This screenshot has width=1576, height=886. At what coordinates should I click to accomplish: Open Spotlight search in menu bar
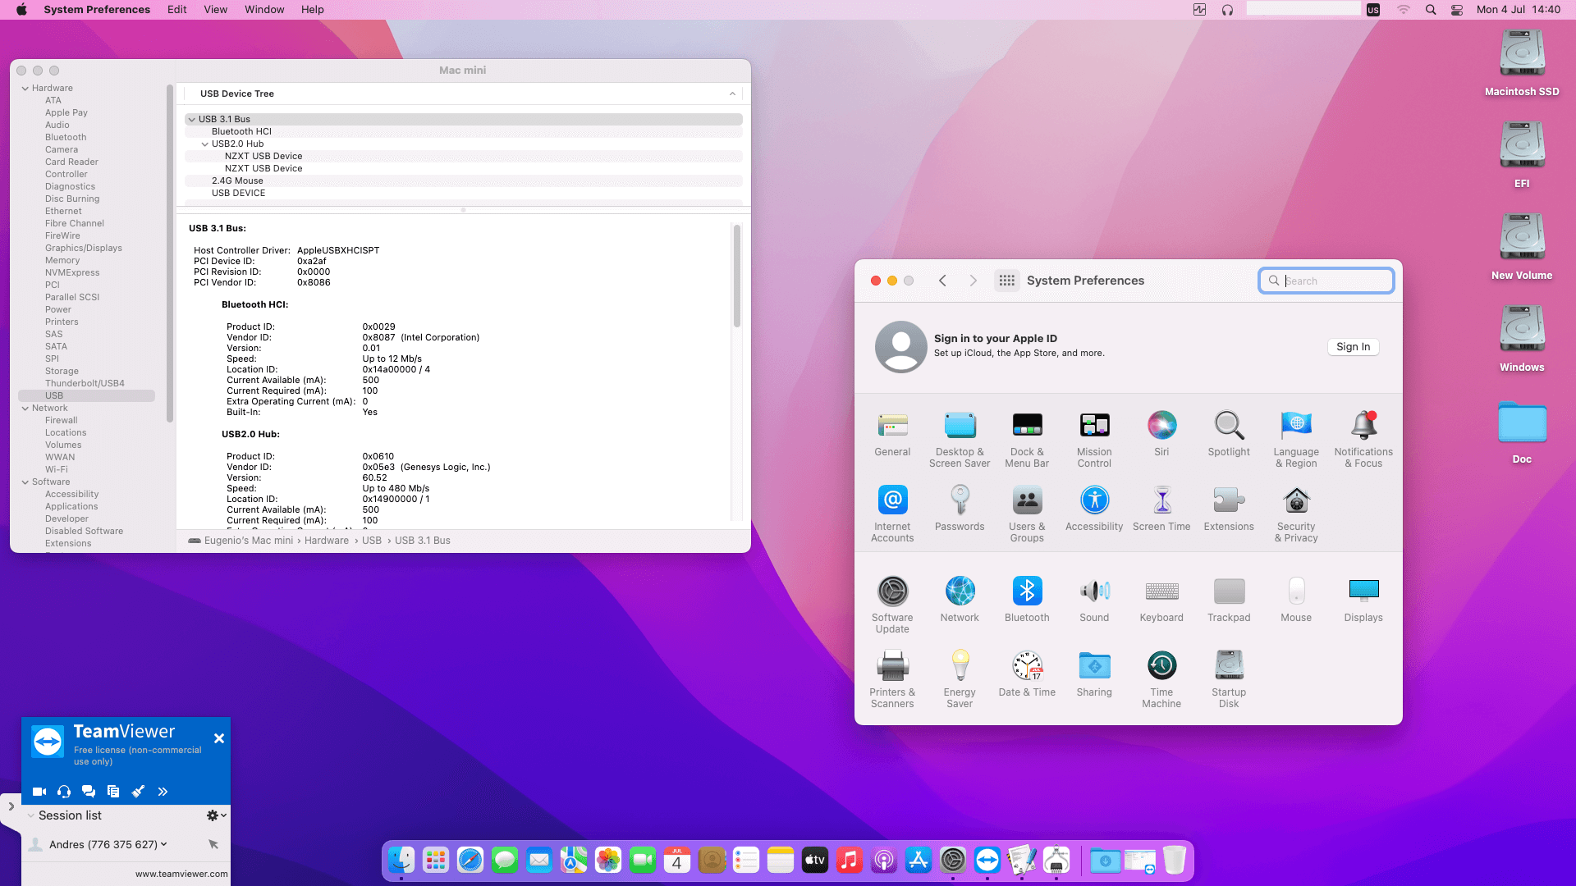[x=1431, y=10]
